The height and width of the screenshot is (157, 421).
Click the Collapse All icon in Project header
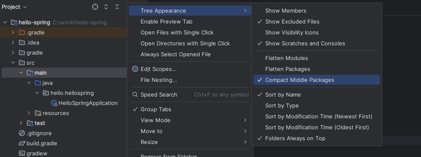(x=117, y=7)
